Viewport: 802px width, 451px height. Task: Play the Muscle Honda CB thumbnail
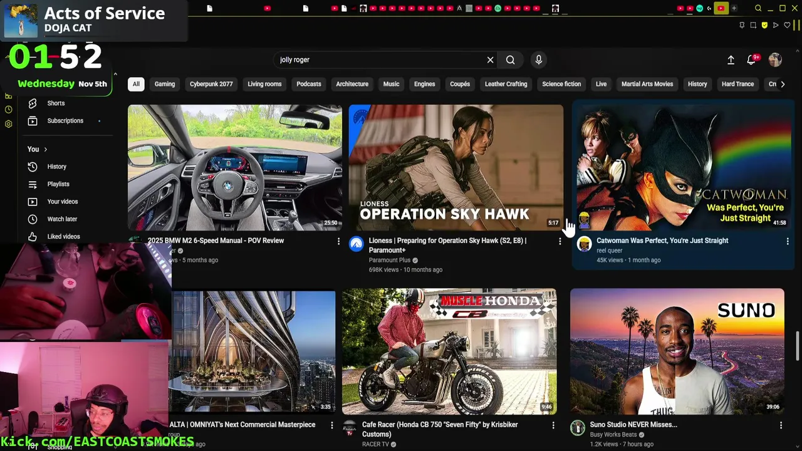[x=449, y=351]
